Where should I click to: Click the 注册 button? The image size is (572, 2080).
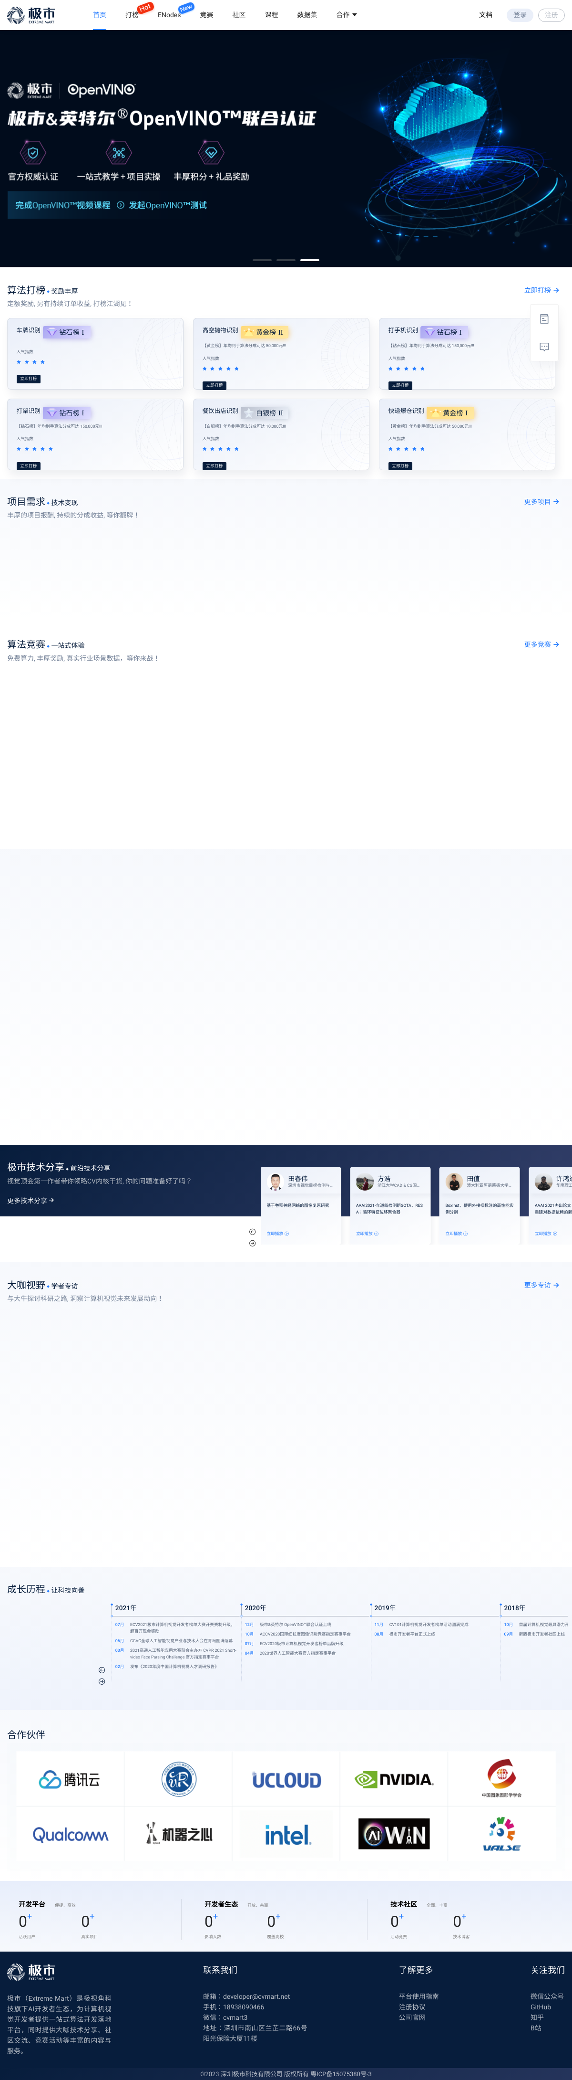coord(551,14)
